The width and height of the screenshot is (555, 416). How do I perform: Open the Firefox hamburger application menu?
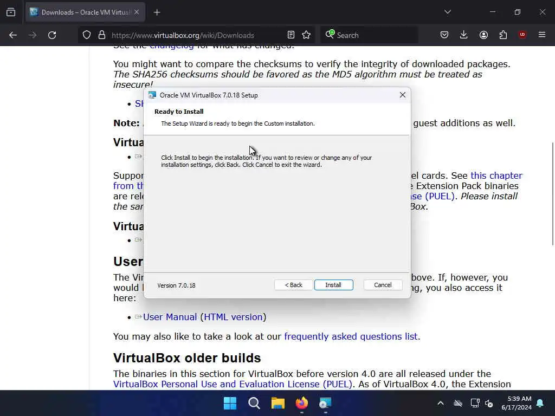542,35
